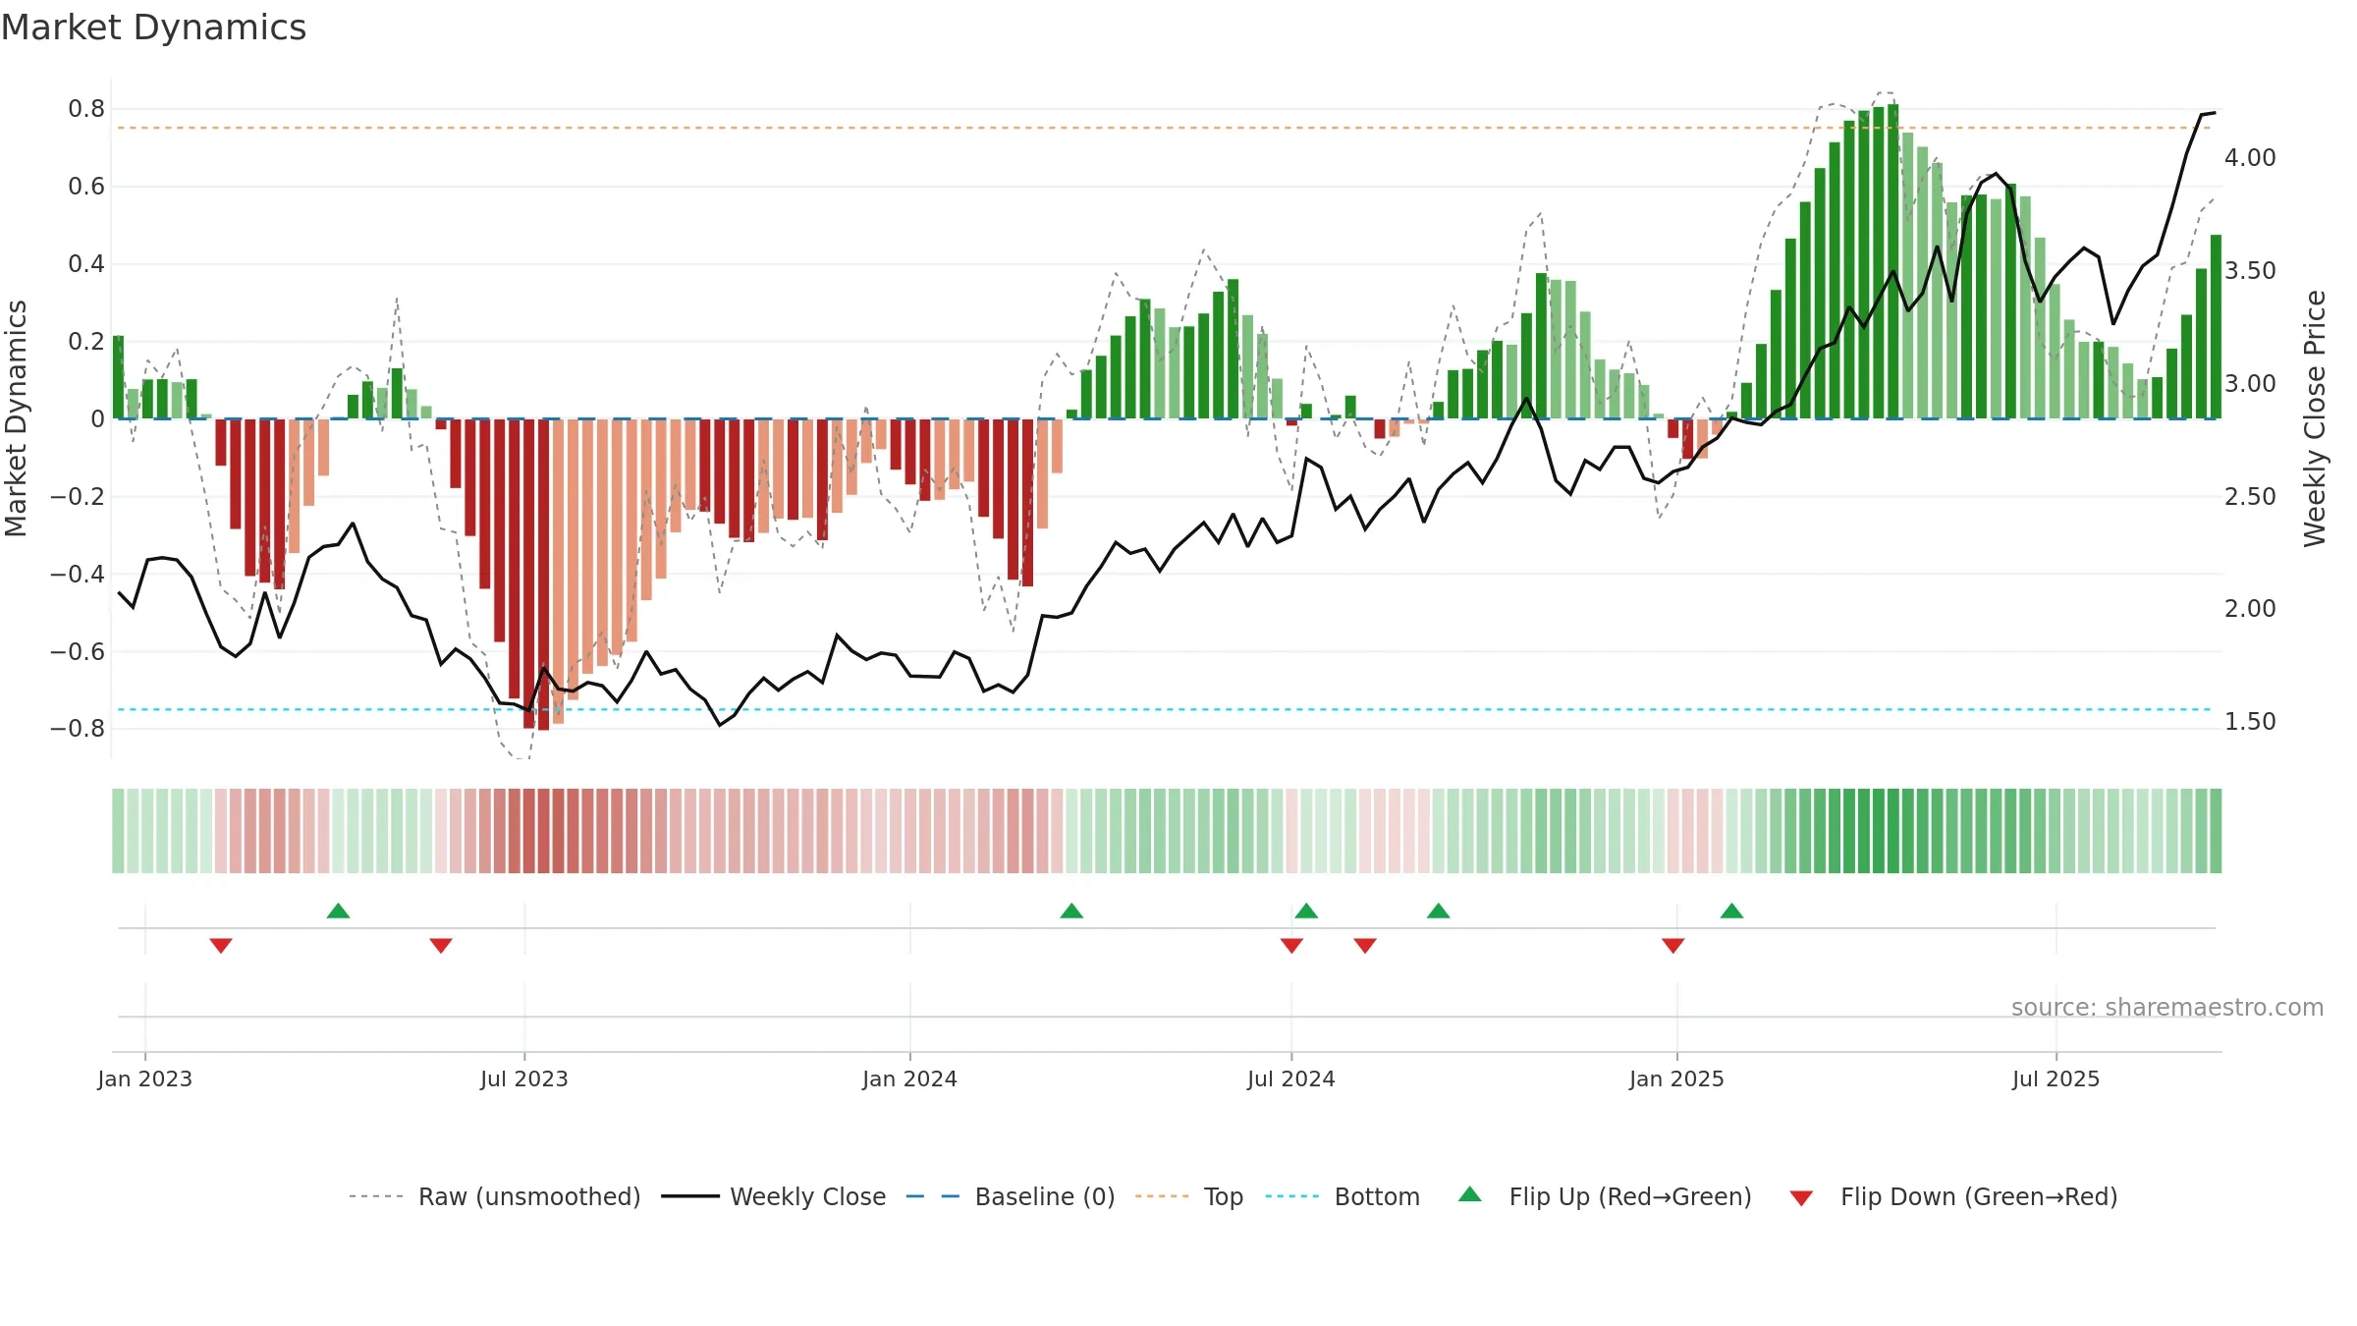Click the Jul 2023 x-axis label
Image resolution: width=2357 pixels, height=1326 pixels.
[x=524, y=1078]
